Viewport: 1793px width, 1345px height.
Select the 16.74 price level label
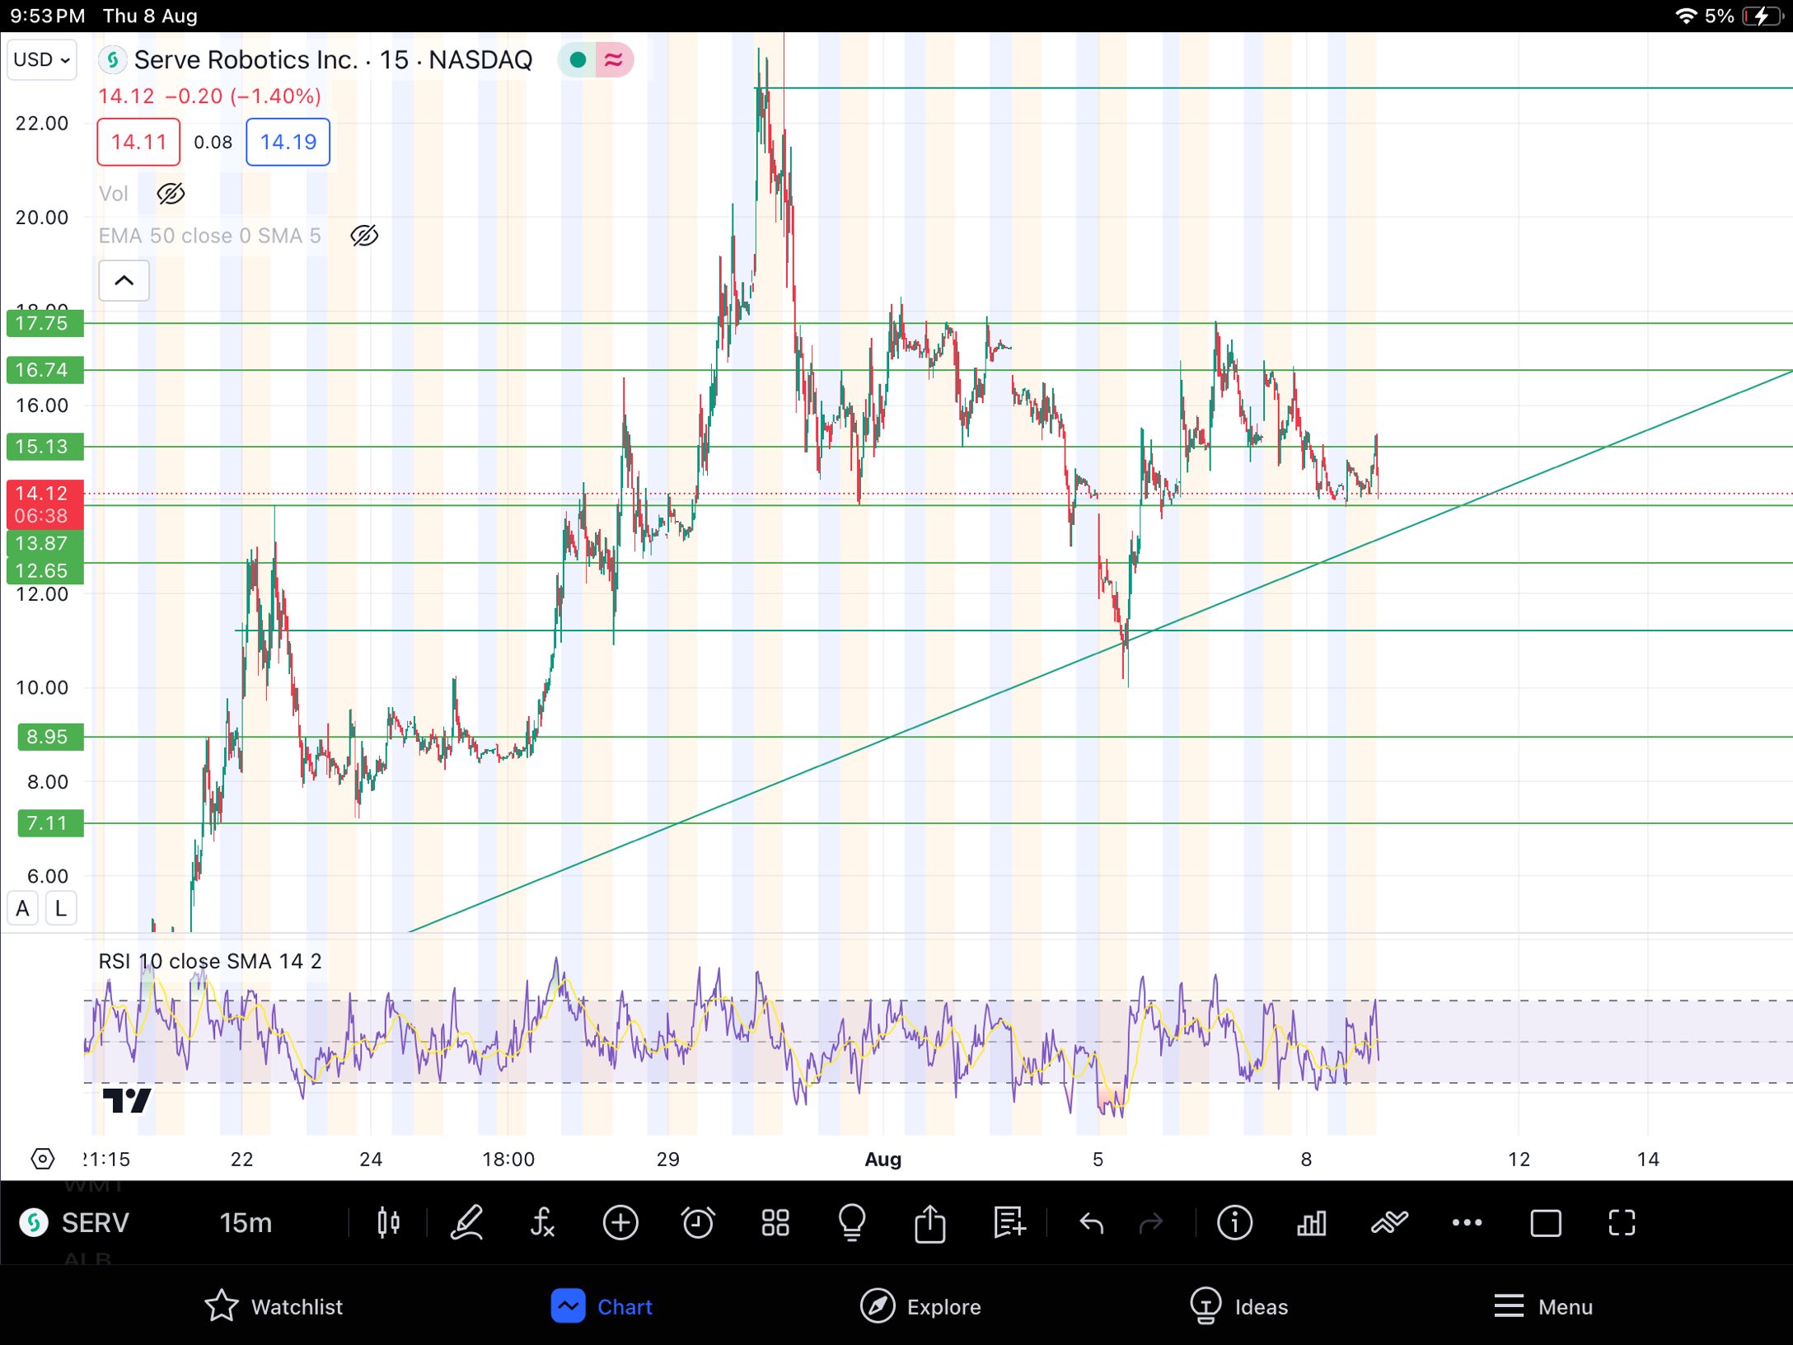click(44, 370)
